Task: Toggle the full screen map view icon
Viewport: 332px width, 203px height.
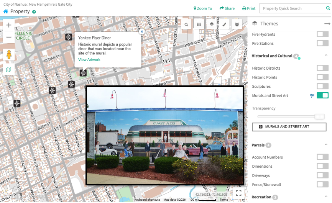Action: point(238,193)
